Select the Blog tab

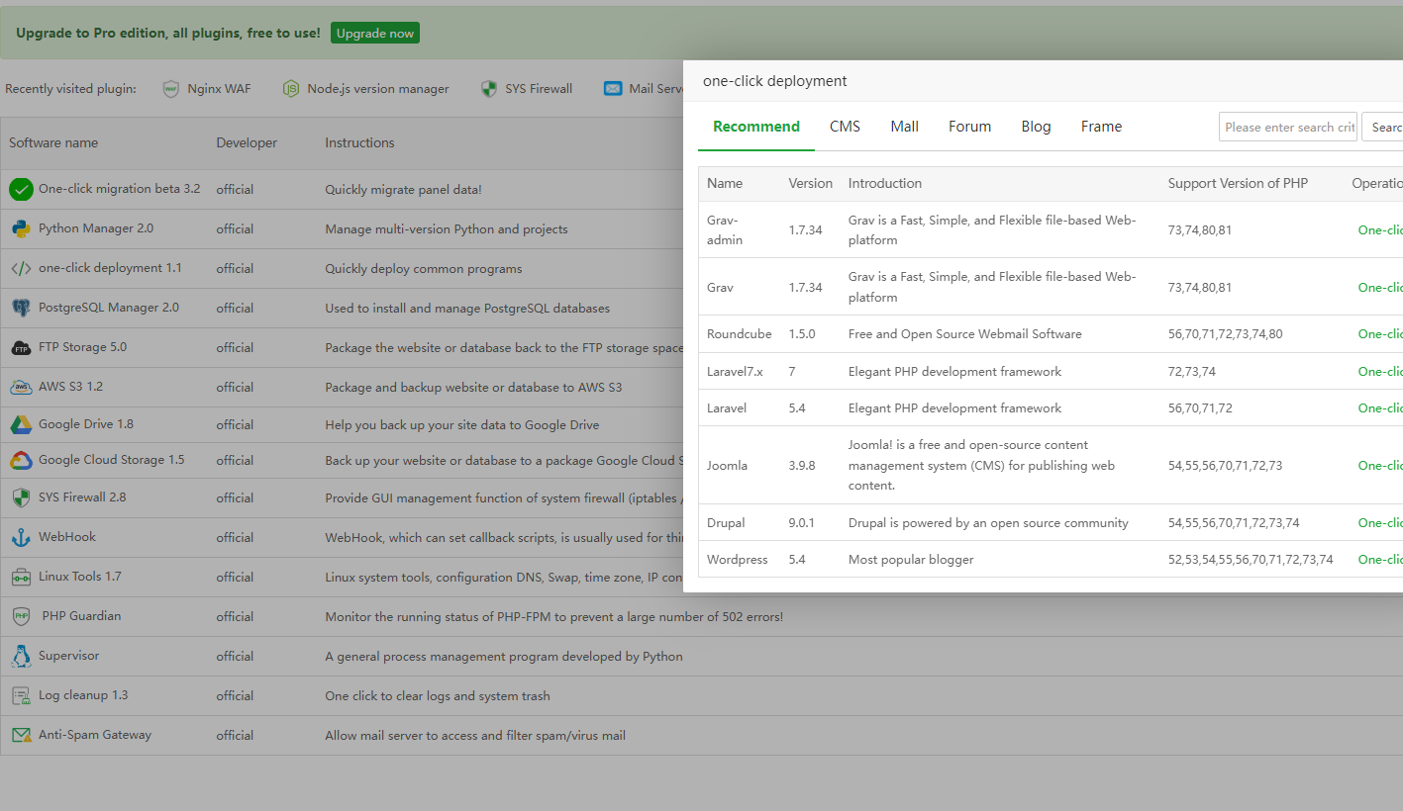click(1036, 127)
